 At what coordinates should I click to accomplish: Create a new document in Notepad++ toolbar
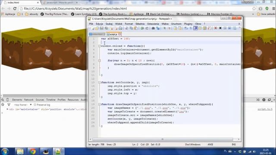(92, 28)
